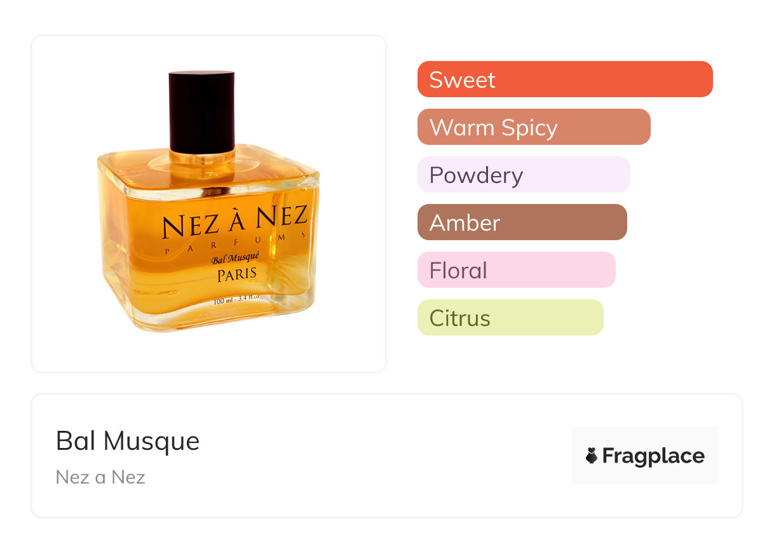This screenshot has height=549, width=774.
Task: Select the Warm Spicy accord bar
Action: pyautogui.click(x=533, y=127)
